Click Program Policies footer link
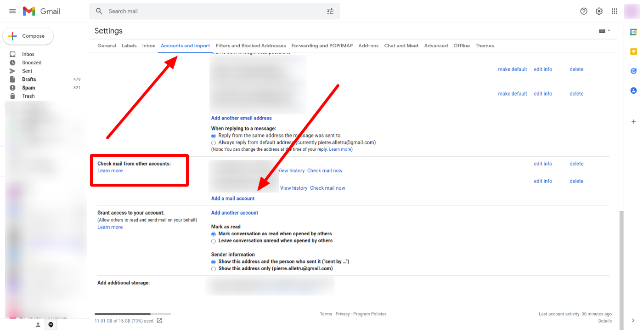 370,314
